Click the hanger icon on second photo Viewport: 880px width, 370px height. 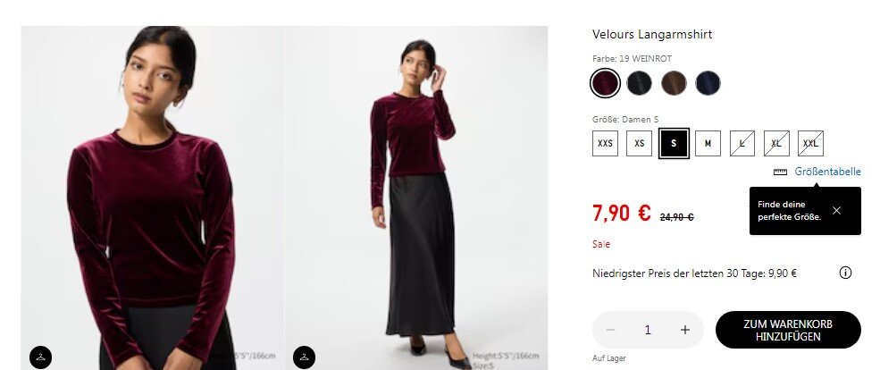[305, 357]
